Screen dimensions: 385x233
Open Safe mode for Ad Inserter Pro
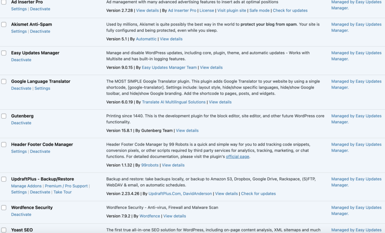point(259,11)
